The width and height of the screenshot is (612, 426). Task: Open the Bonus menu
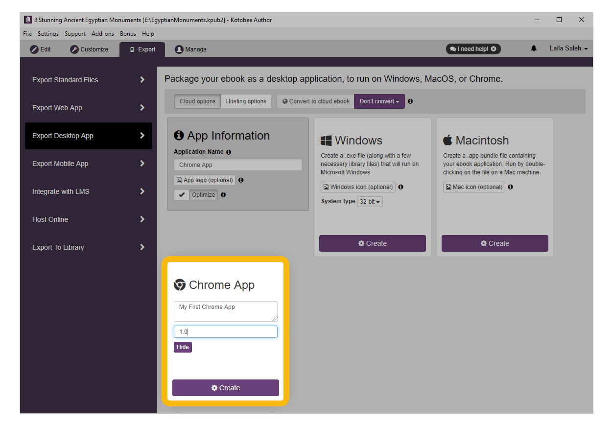click(x=128, y=34)
